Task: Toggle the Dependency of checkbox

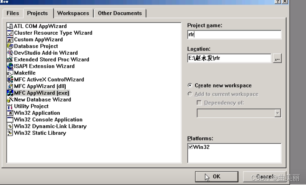Action: (x=199, y=103)
